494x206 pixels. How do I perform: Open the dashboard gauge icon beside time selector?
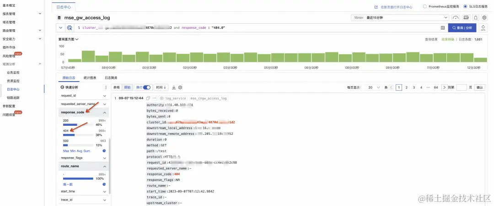tap(456, 18)
